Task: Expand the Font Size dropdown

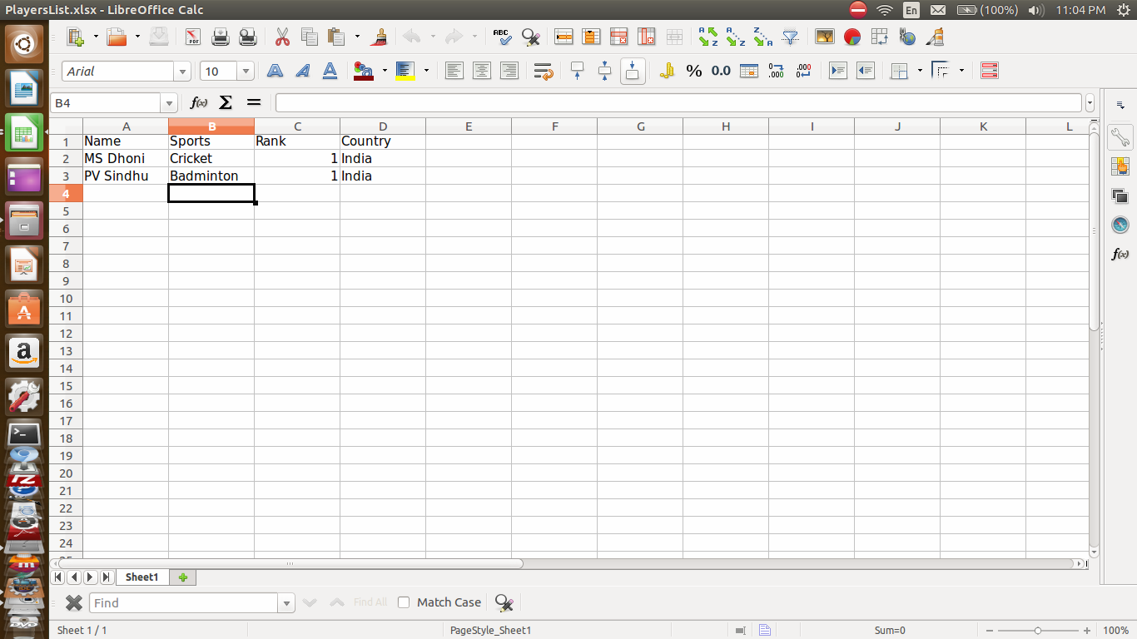Action: click(x=246, y=72)
